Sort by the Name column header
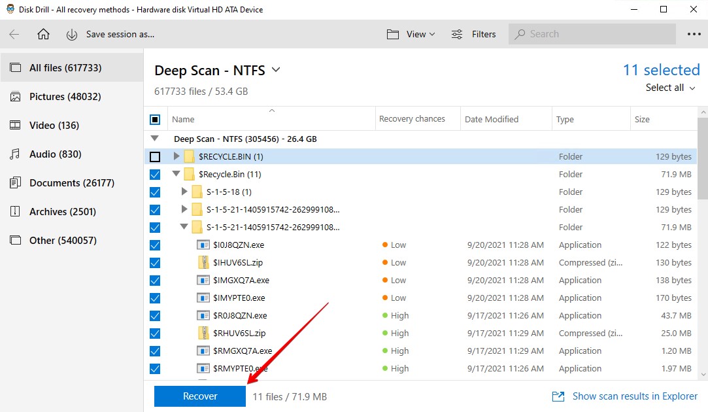Screen dimensions: 708x412 tap(271, 119)
